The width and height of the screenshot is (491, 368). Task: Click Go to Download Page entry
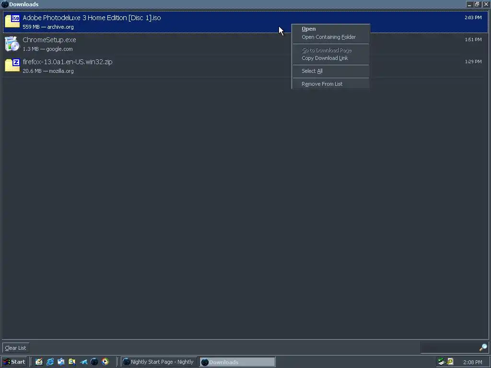(x=331, y=50)
